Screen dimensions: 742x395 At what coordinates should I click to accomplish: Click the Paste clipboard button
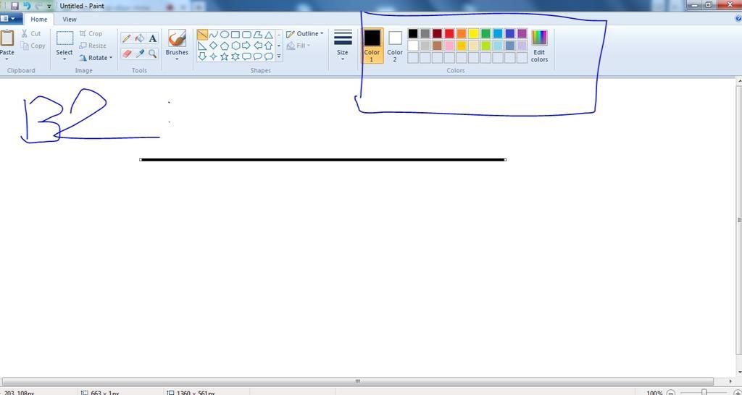coord(7,39)
